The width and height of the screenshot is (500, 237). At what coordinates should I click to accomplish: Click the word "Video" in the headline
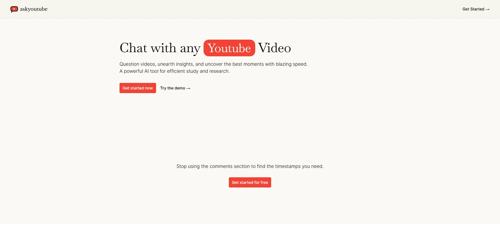pyautogui.click(x=274, y=48)
